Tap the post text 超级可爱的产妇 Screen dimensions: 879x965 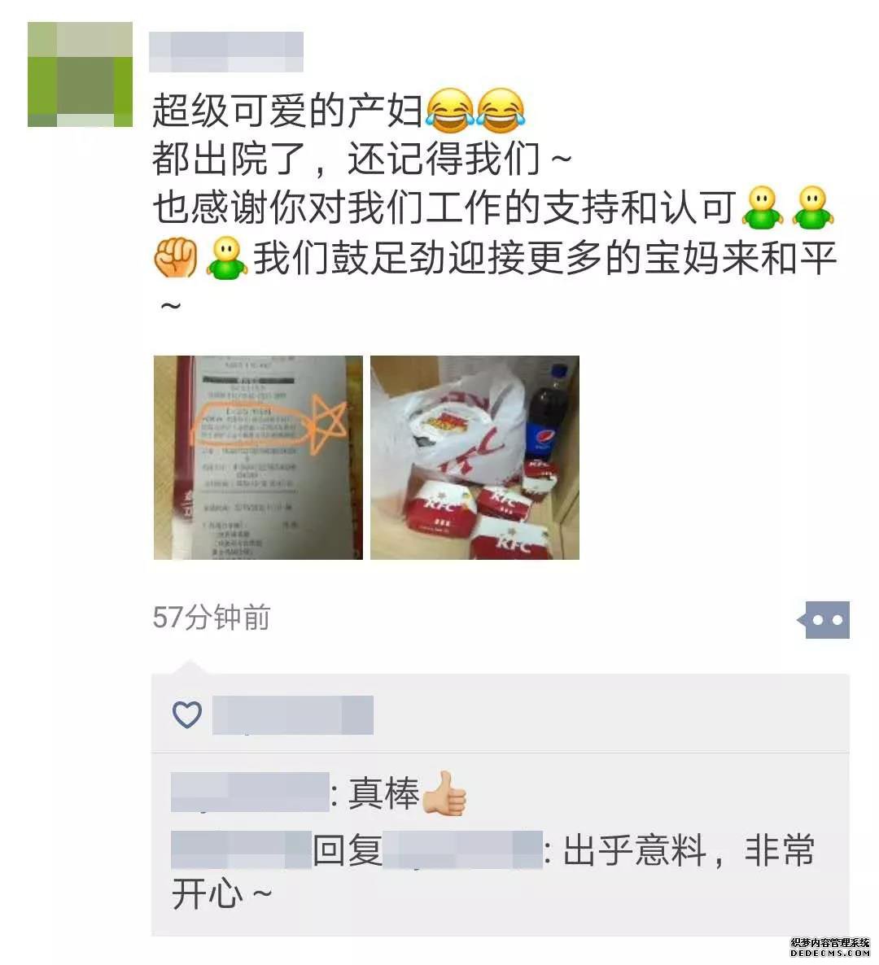coord(287,110)
